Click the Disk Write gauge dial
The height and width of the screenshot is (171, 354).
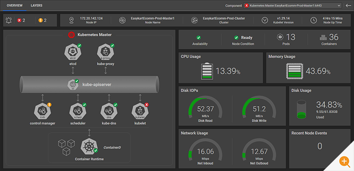pyautogui.click(x=259, y=107)
